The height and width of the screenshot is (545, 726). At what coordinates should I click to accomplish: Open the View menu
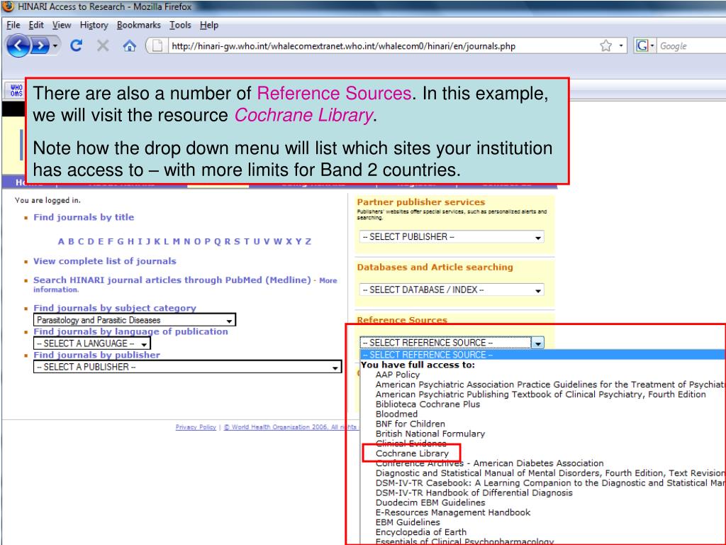pyautogui.click(x=62, y=25)
